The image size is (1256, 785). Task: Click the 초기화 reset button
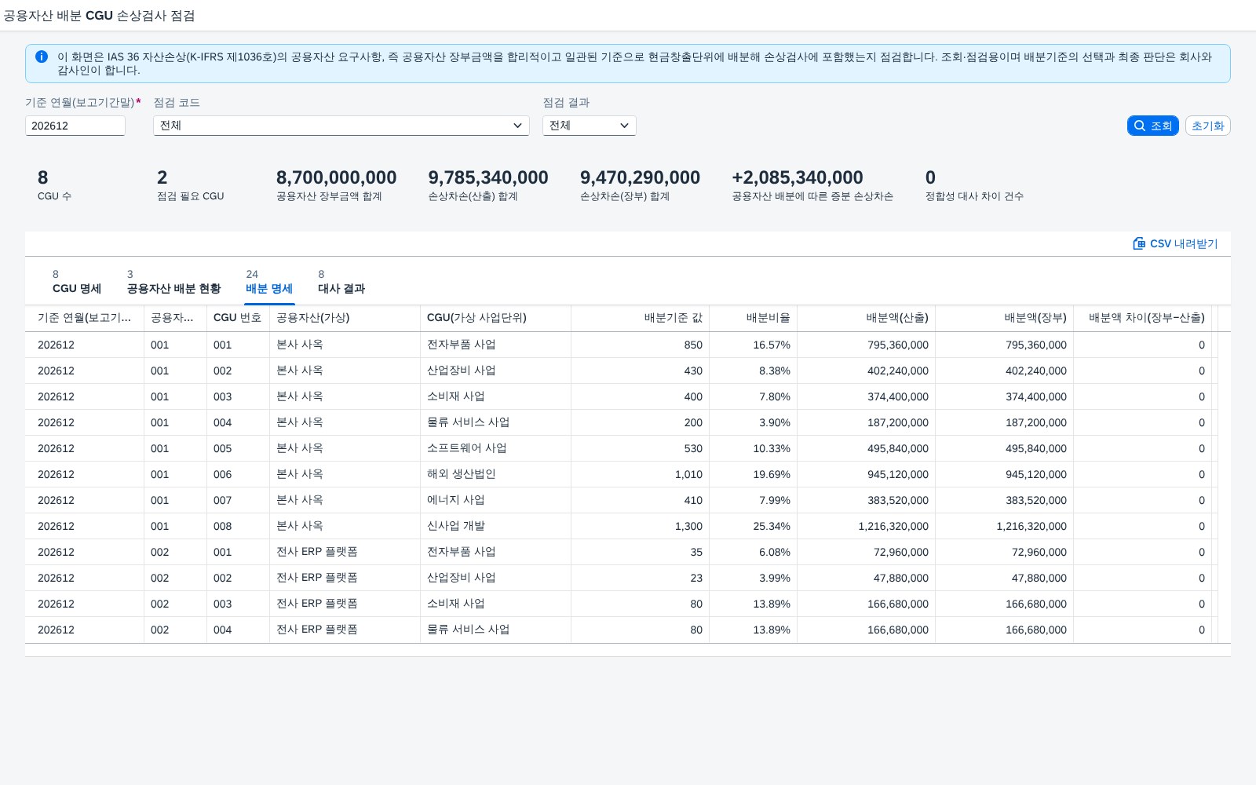(x=1207, y=126)
